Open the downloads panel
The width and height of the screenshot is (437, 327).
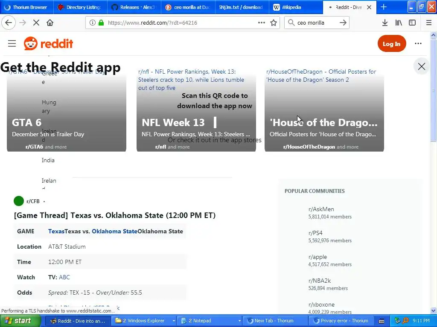point(385,23)
